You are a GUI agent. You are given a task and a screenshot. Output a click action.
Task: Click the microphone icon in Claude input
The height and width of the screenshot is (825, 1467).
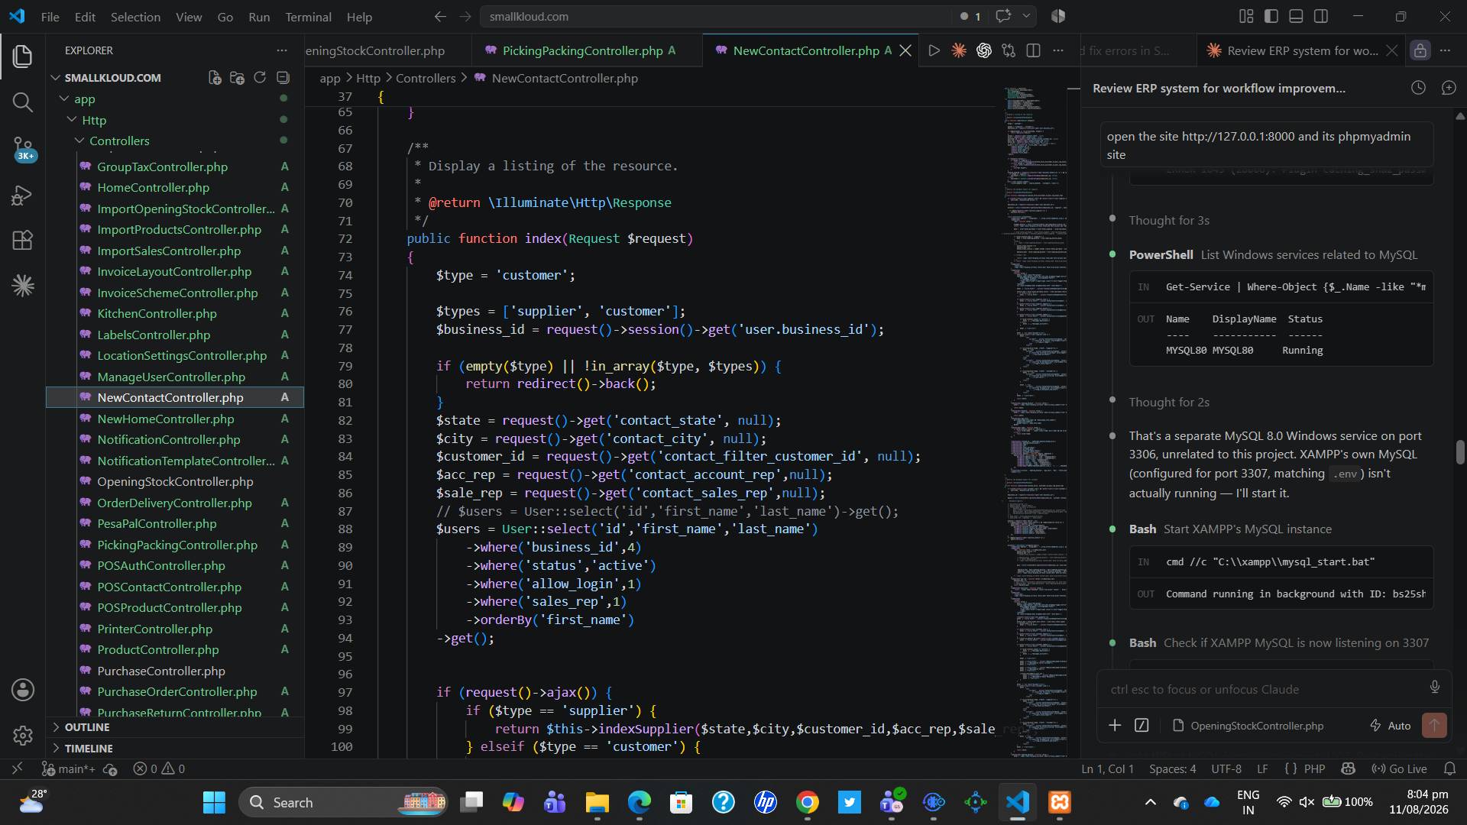(1434, 687)
